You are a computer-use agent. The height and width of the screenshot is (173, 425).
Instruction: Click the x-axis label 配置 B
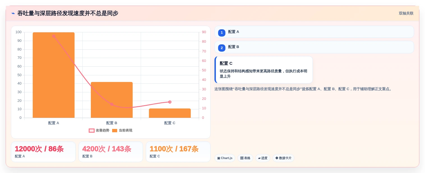pos(112,123)
